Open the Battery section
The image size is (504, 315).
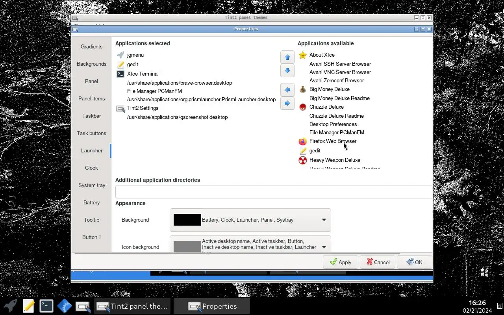(x=91, y=203)
